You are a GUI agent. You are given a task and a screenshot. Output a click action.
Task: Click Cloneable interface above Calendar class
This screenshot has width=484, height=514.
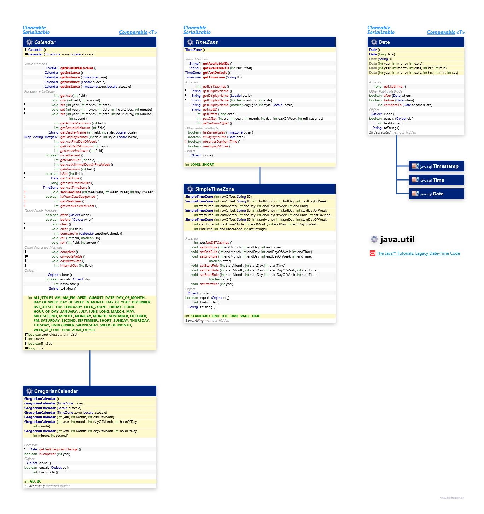[x=34, y=28]
